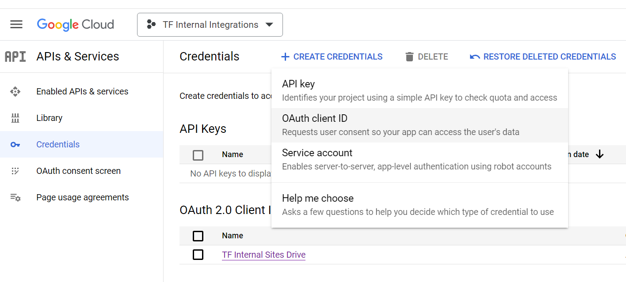Go to Library in sidebar

coord(82,118)
